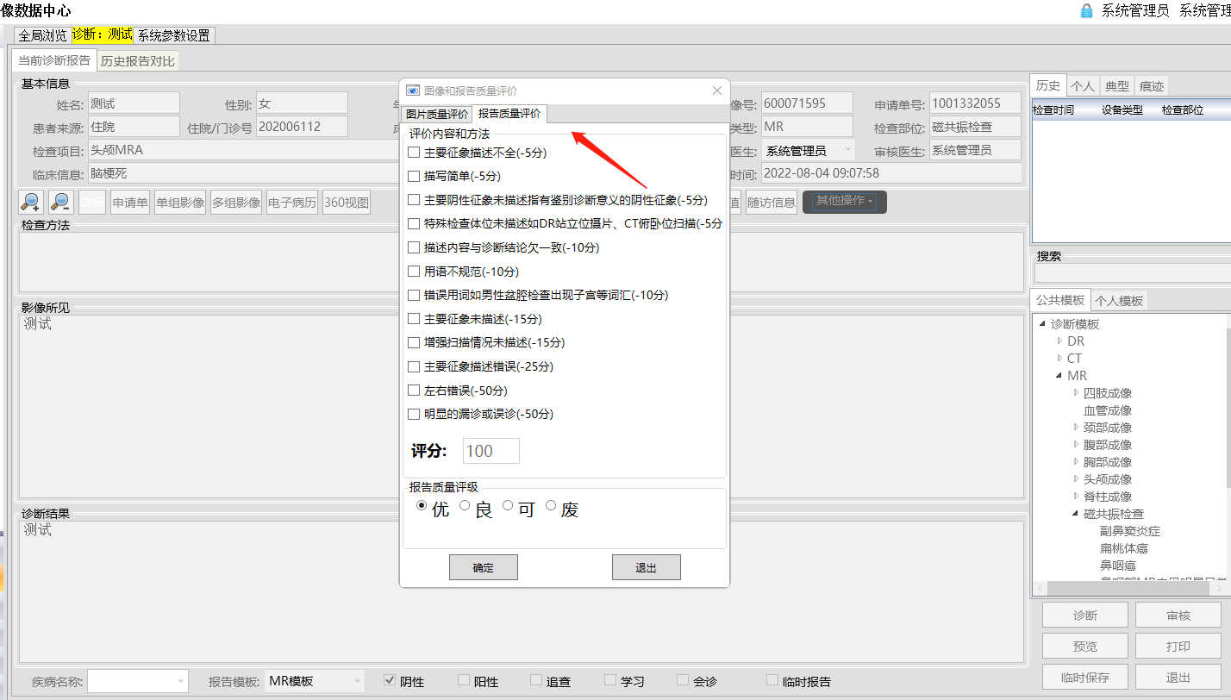Expand the 四肢成像 node
Viewport: 1231px width, 700px height.
pos(1076,393)
